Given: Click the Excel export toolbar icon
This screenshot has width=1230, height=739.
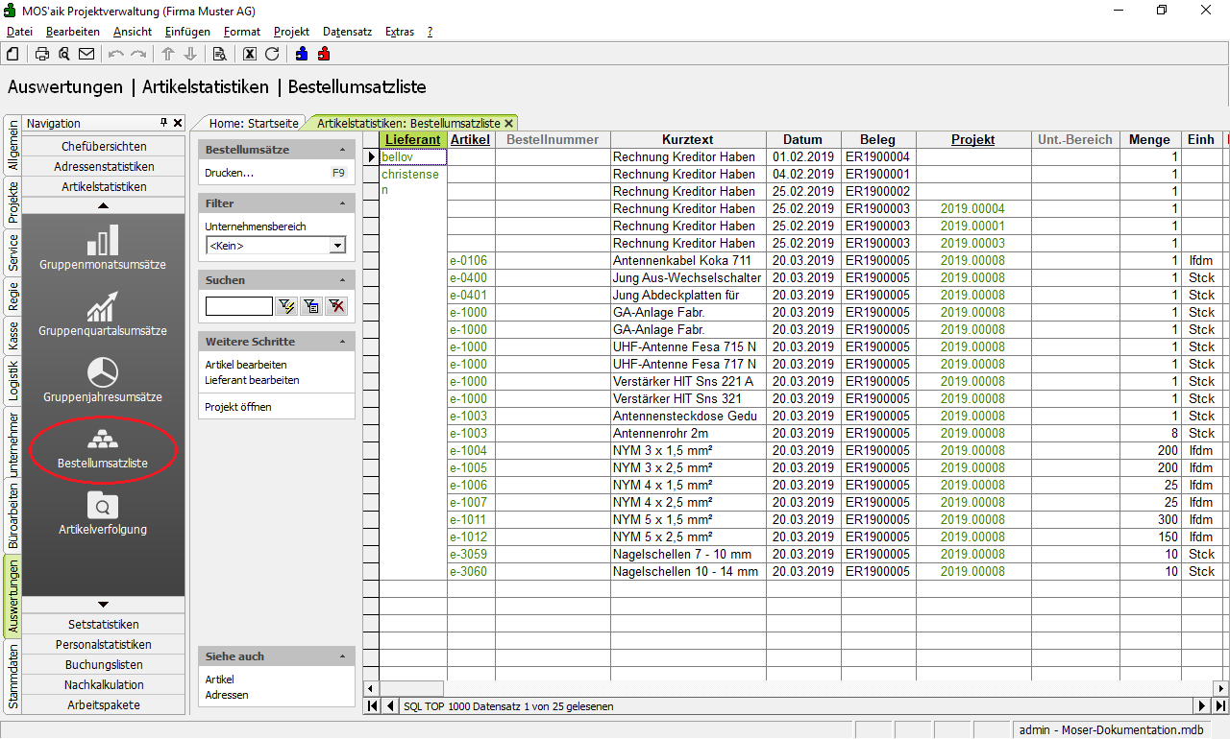Looking at the screenshot, I should 250,54.
